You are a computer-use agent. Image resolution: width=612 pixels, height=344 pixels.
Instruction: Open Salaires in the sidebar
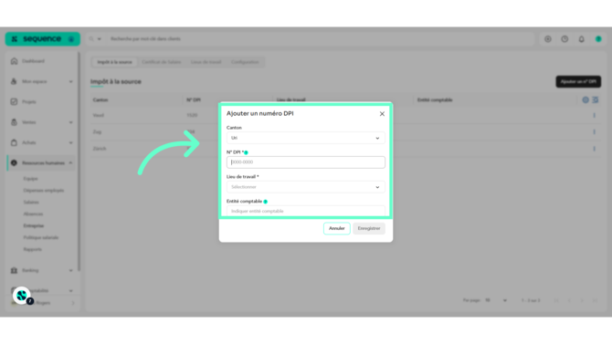coord(31,202)
